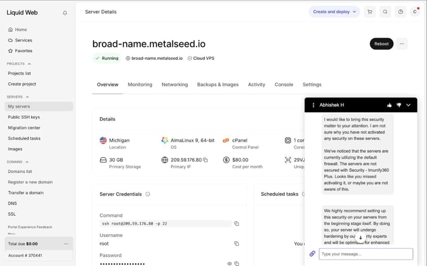Collapse the Servers section
Screen dimensions: 427x266
pos(27,97)
